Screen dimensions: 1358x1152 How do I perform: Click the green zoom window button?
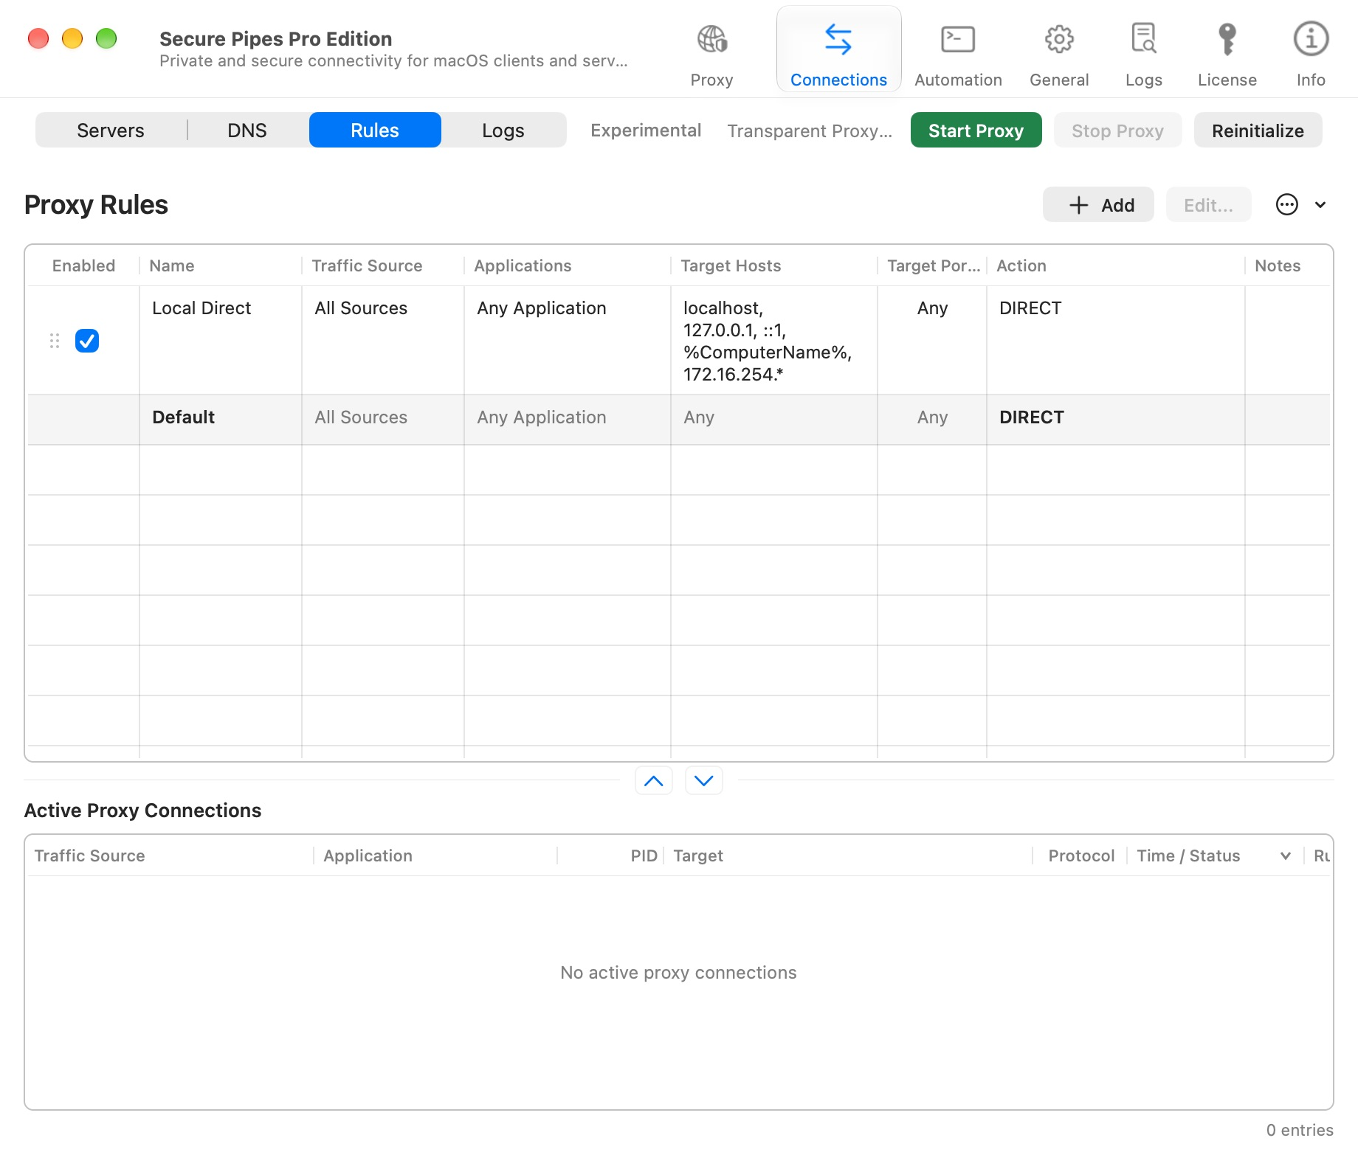coord(106,38)
